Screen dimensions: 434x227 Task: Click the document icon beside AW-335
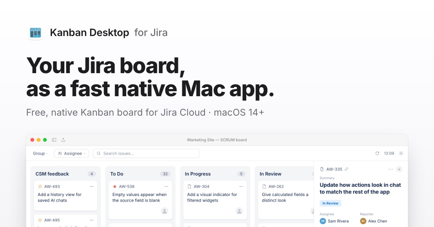(x=322, y=169)
